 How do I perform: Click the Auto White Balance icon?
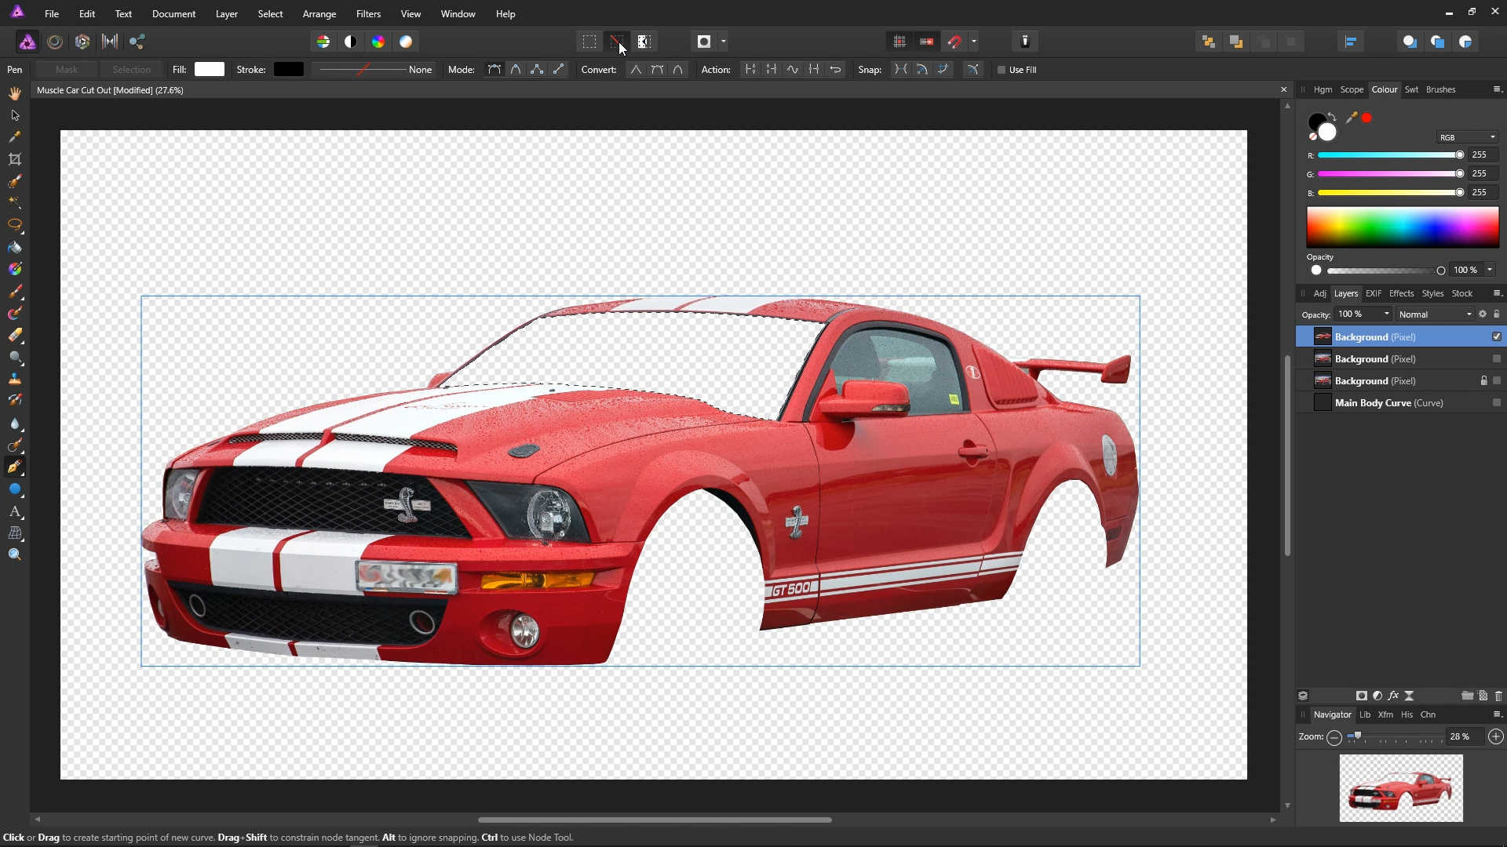[406, 42]
